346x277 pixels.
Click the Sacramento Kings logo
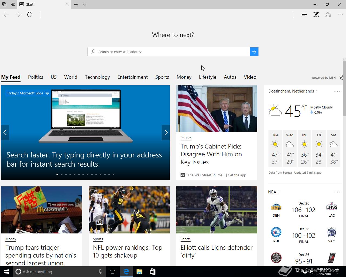[332, 233]
